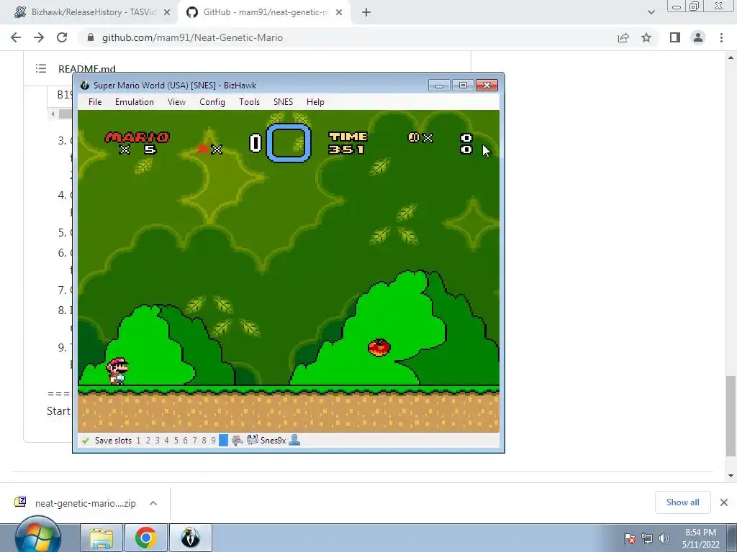Image resolution: width=737 pixels, height=552 pixels.
Task: Click the Snes9x core label
Action: tap(273, 441)
